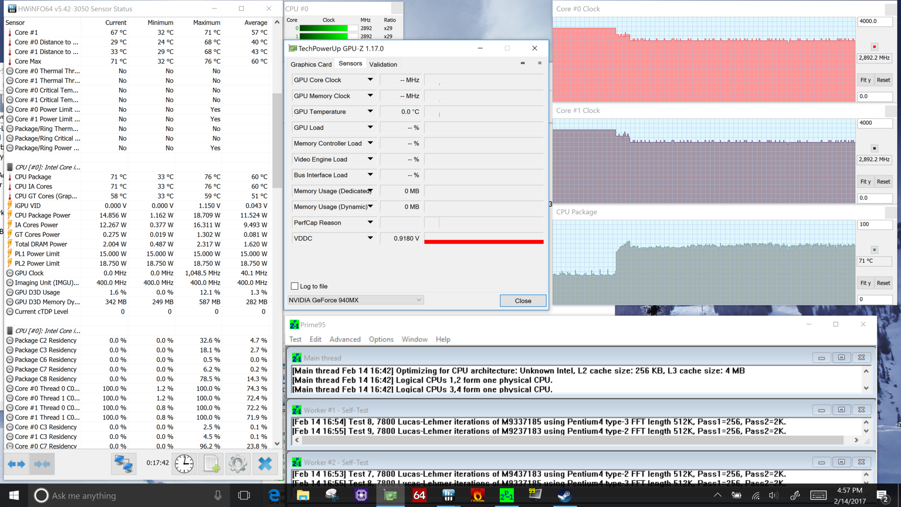901x507 pixels.
Task: Open HWiNFO sensor settings gear
Action: [237, 464]
